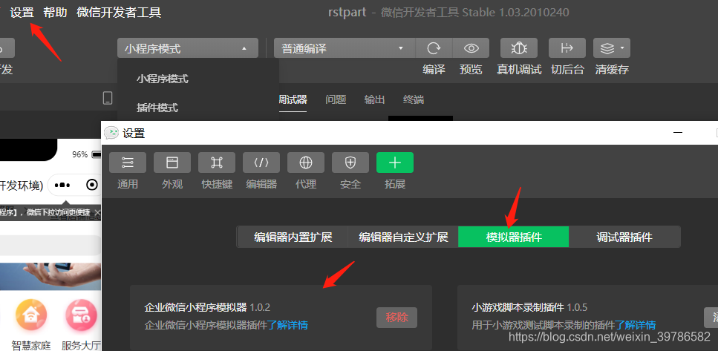Image resolution: width=718 pixels, height=351 pixels.
Task: Open the 帮助 menu
Action: pyautogui.click(x=55, y=13)
